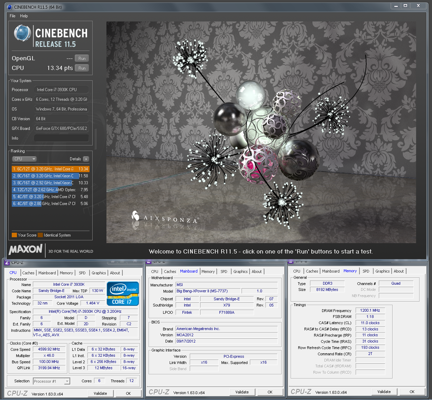
Task: Click the AIXSPONZA logo in the render
Action: 165,217
